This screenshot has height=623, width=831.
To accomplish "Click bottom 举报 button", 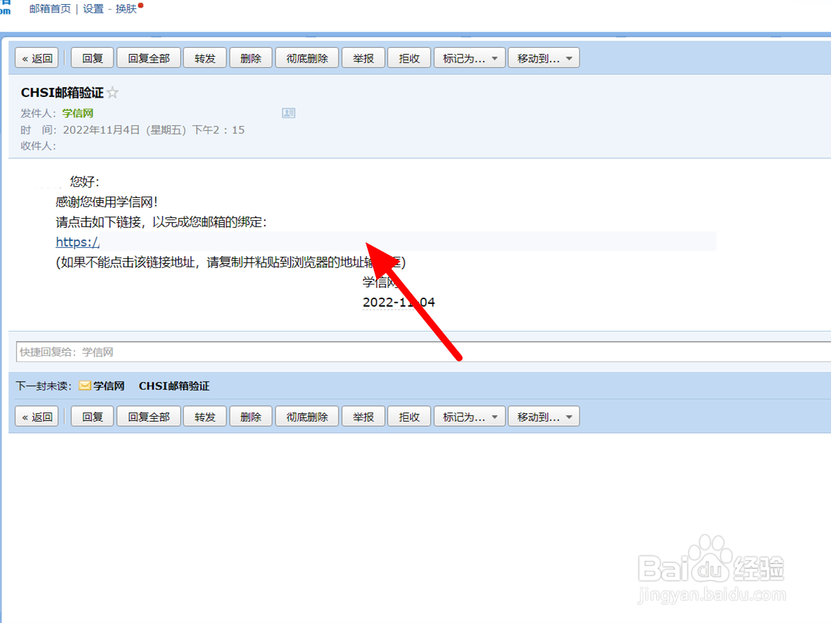I will click(364, 417).
